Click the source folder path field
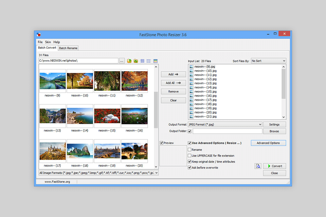 (78, 61)
